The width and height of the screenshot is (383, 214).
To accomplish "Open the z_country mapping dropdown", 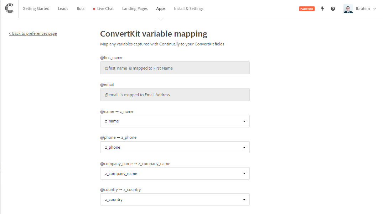I will [175, 199].
